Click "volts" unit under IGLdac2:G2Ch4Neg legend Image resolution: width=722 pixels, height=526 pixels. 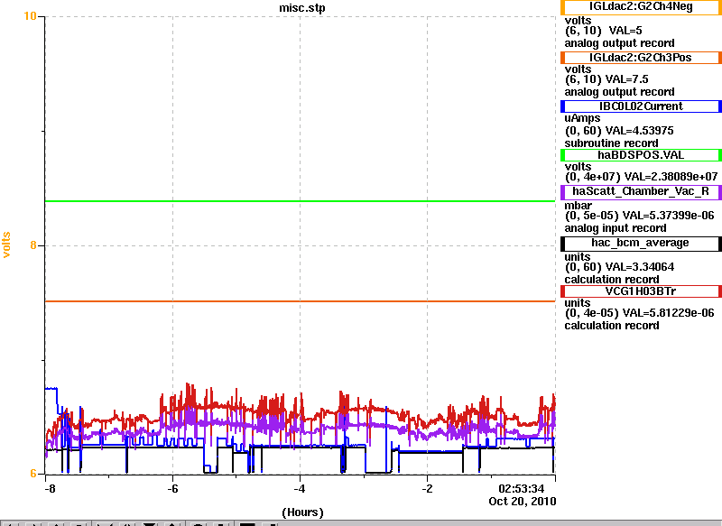coord(578,21)
